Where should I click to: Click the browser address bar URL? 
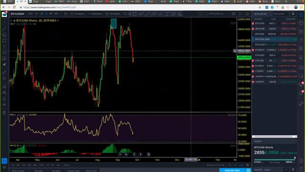tap(50, 8)
